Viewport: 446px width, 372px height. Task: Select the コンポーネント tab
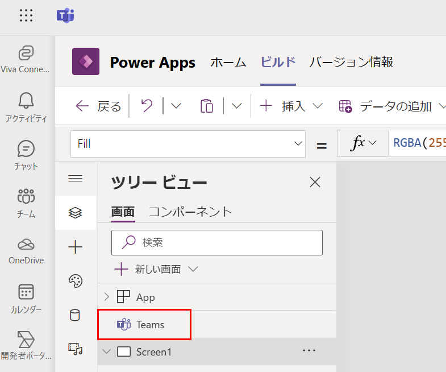[190, 212]
